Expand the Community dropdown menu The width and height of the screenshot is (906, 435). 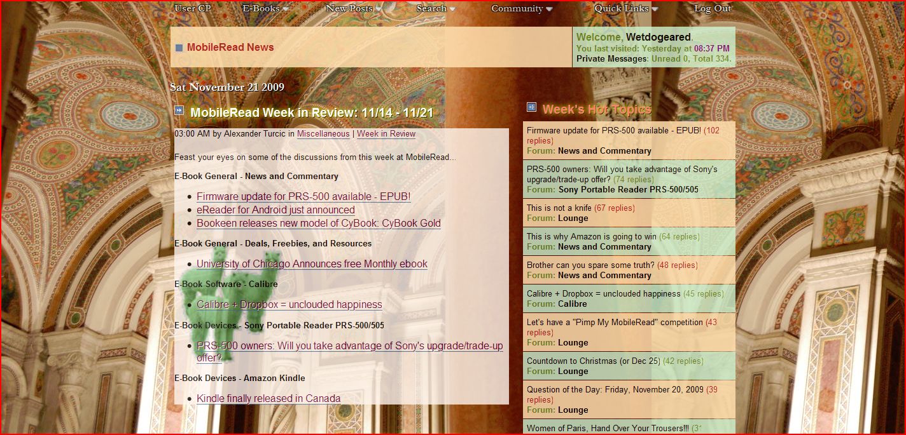522,9
